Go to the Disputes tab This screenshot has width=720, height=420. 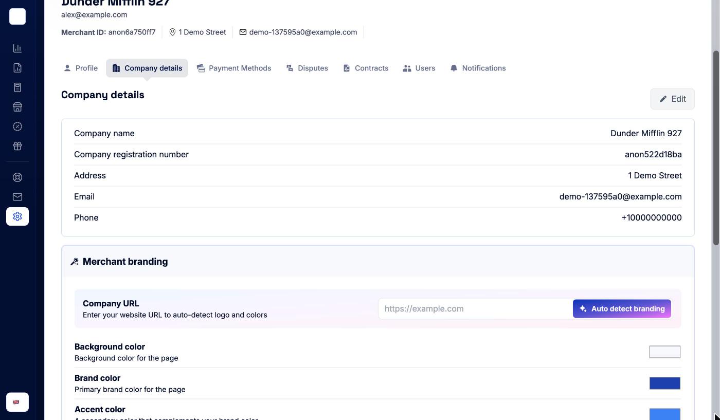[x=307, y=68]
